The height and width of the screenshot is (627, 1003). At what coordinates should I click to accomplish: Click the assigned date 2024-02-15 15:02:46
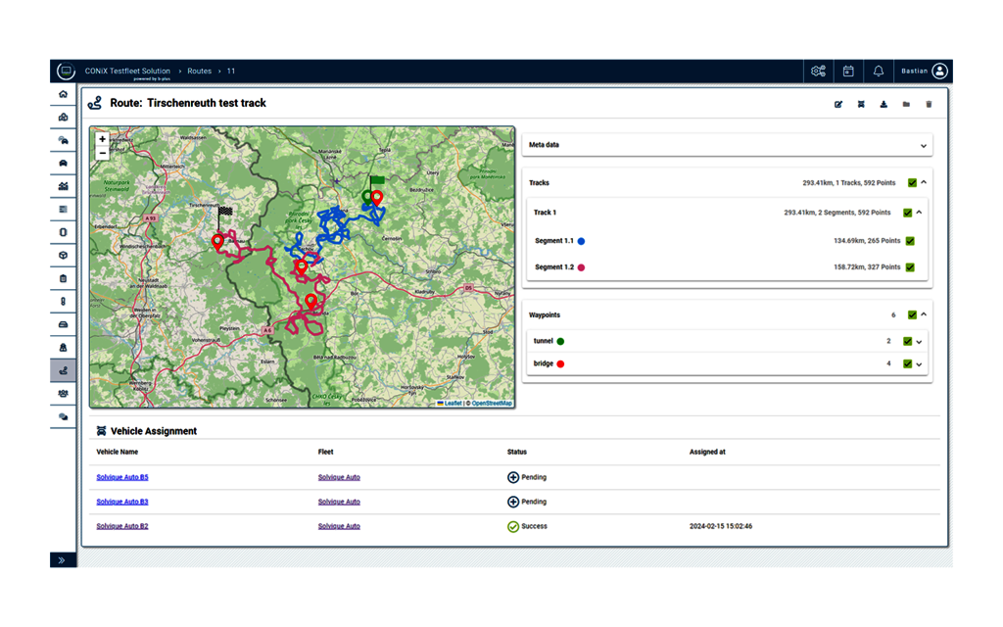[720, 526]
